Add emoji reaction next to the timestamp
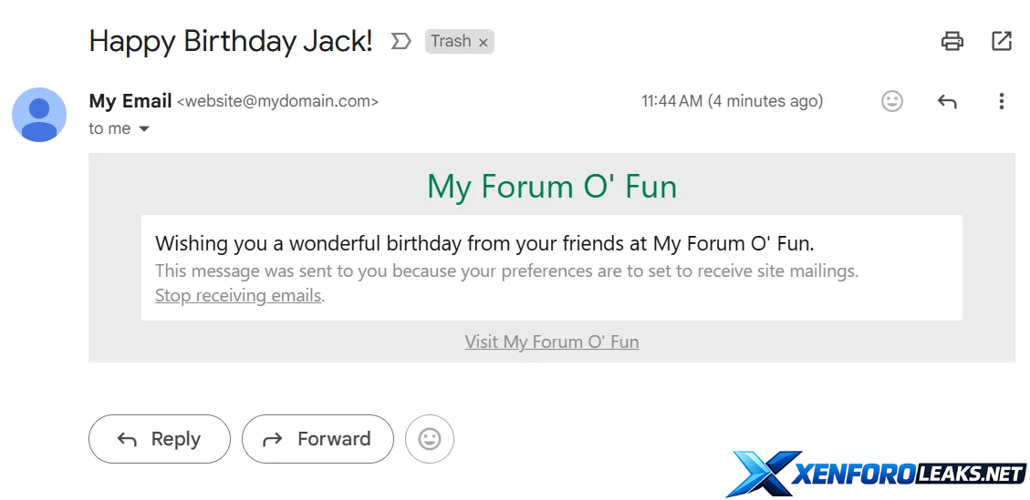 [892, 101]
